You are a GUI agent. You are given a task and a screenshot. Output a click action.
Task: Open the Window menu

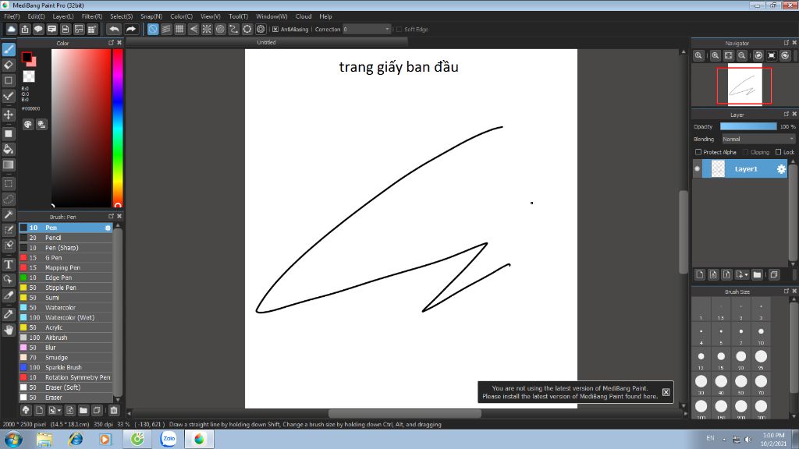(272, 16)
